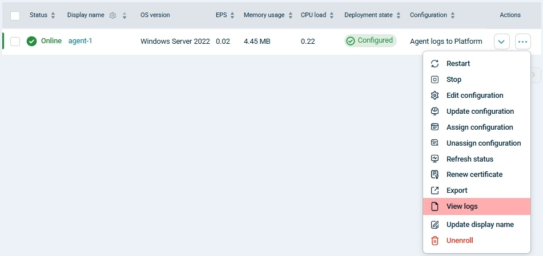Click the memory value 4.45 MB
This screenshot has height=256, width=543.
pos(257,42)
